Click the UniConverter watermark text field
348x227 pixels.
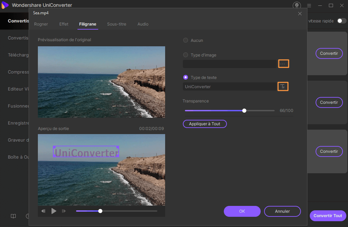tap(229, 87)
